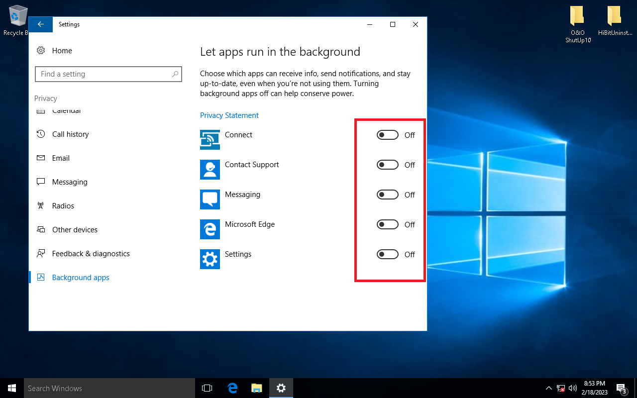Click the Connect app icon
The image size is (637, 398).
pyautogui.click(x=210, y=140)
